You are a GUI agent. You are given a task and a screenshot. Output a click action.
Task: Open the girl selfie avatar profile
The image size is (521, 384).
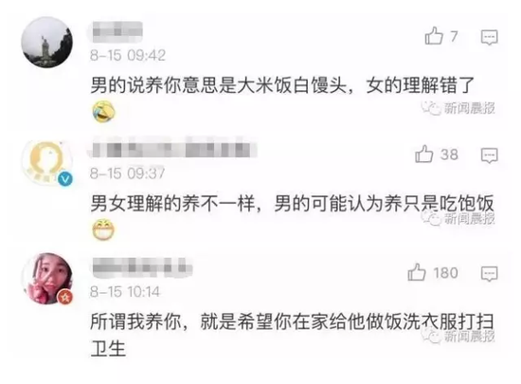pyautogui.click(x=46, y=279)
